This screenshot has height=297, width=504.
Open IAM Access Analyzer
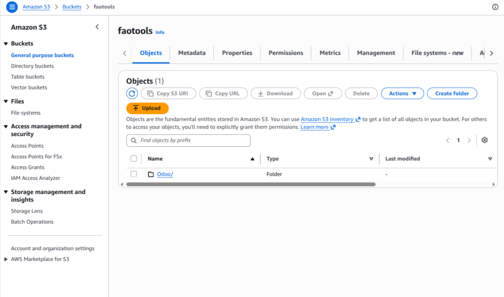[x=35, y=178]
